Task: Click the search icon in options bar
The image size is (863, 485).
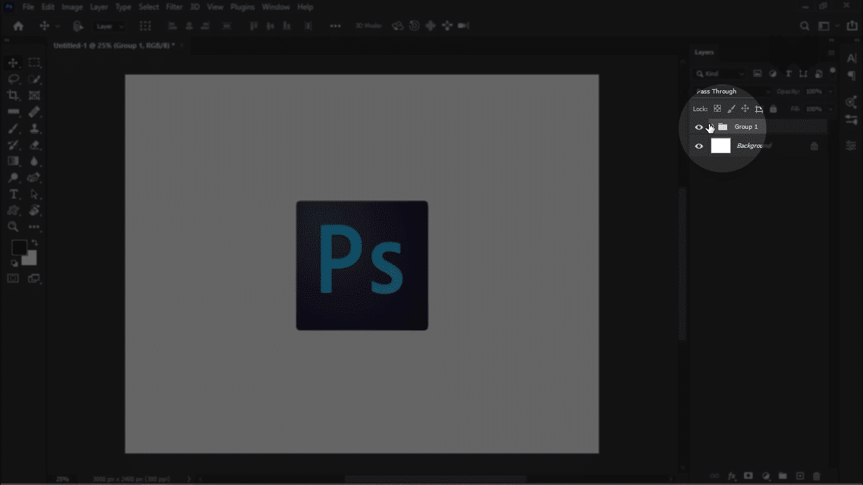Action: click(804, 26)
